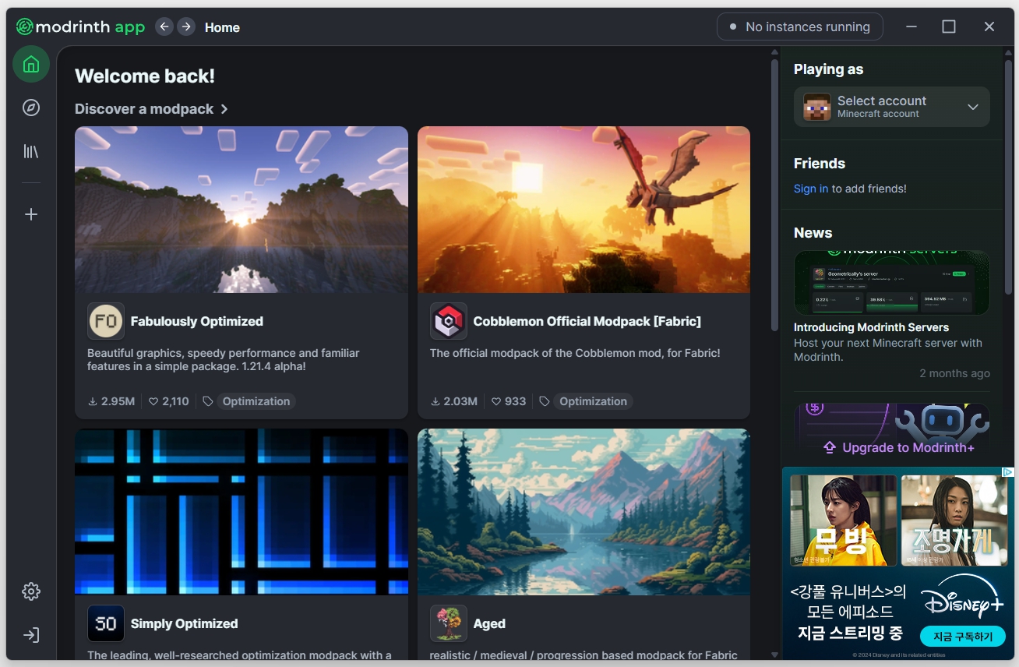The image size is (1019, 667).
Task: Open the Home page in the sidebar
Action: click(x=31, y=64)
